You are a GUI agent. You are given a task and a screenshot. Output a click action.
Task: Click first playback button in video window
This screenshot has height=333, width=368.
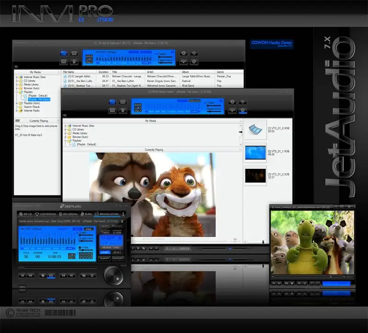click(x=274, y=283)
